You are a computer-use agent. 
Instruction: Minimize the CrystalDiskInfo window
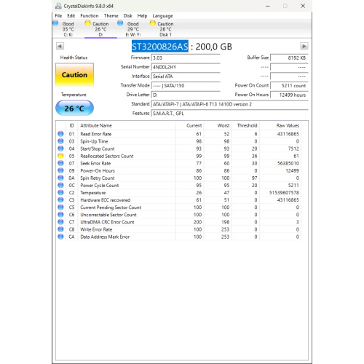(268, 6)
